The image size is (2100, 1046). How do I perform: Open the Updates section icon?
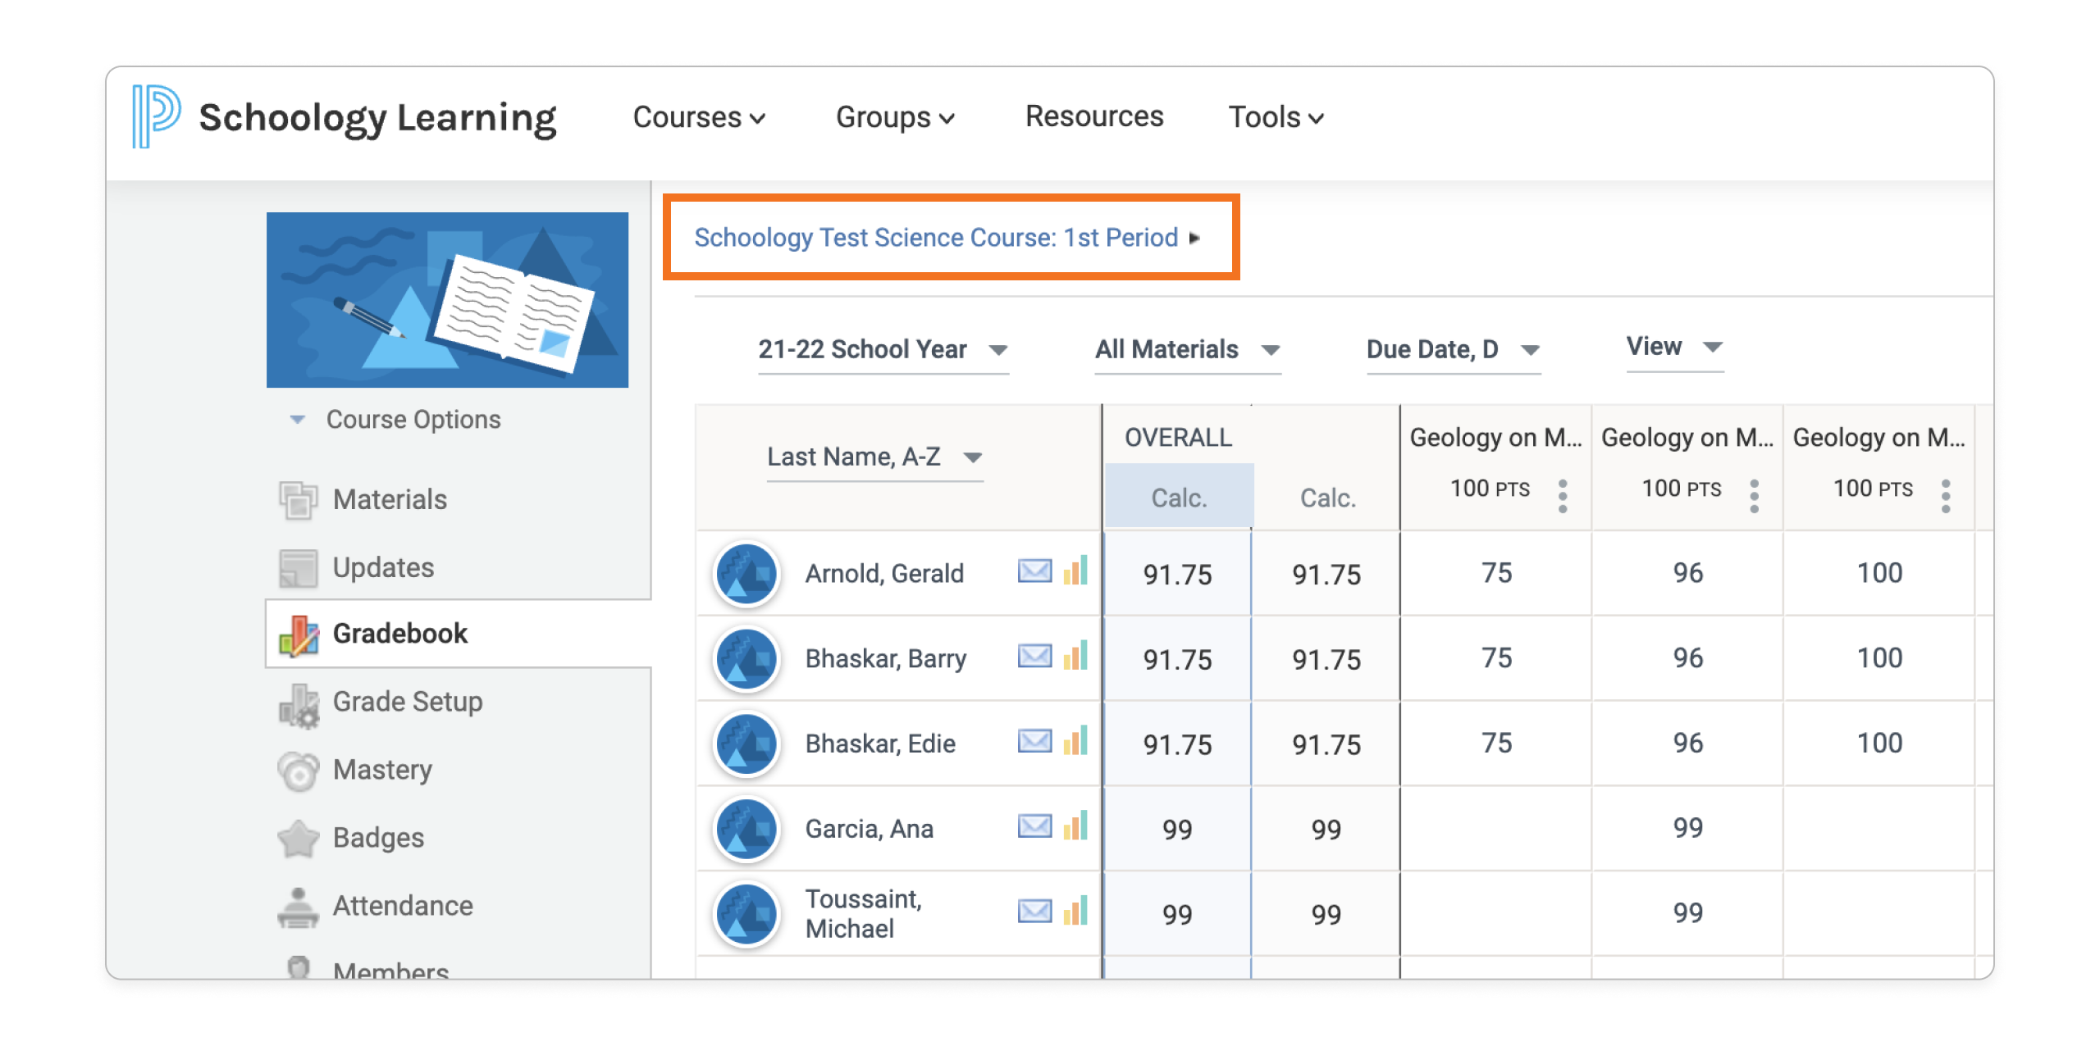click(x=300, y=566)
